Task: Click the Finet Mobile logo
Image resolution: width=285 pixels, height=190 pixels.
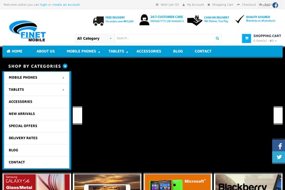Action: tap(27, 31)
